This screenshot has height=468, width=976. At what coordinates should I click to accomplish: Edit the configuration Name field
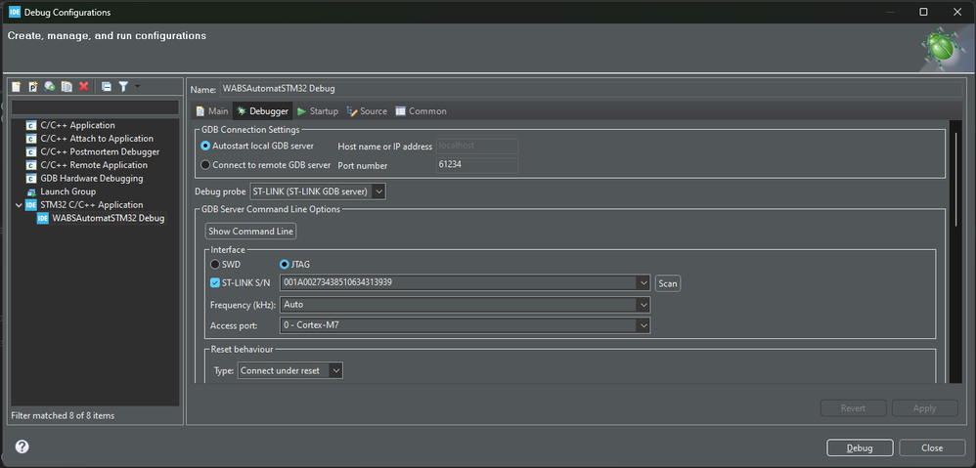tap(591, 89)
